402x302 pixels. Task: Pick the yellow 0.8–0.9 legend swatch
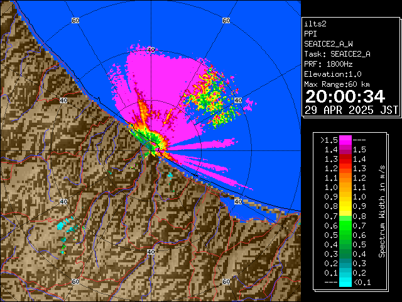345,206
